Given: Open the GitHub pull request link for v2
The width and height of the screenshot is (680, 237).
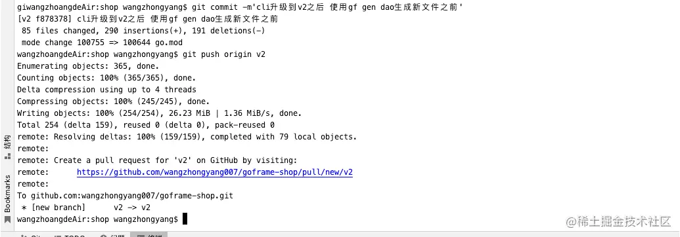Looking at the screenshot, I should pyautogui.click(x=215, y=172).
